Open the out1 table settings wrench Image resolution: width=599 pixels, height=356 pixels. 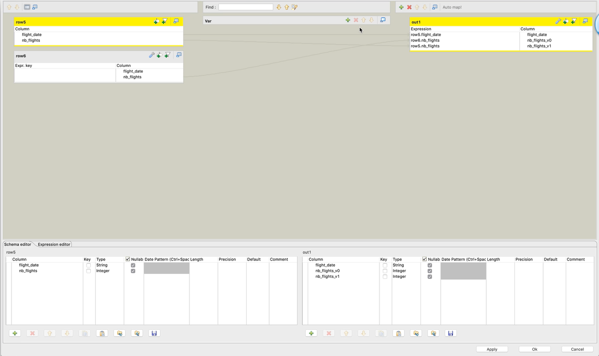[558, 21]
